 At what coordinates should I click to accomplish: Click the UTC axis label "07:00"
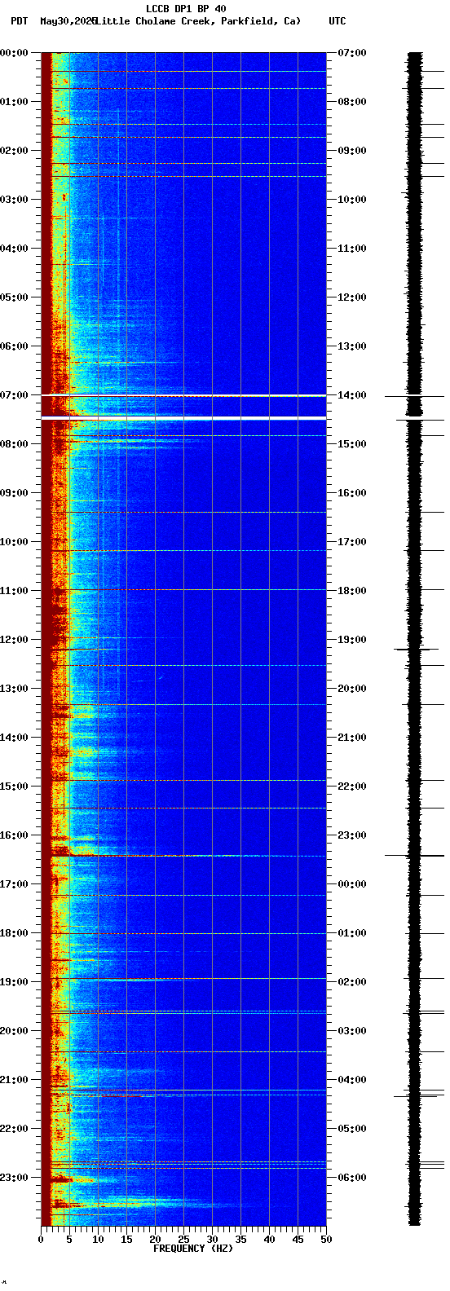coord(352,53)
